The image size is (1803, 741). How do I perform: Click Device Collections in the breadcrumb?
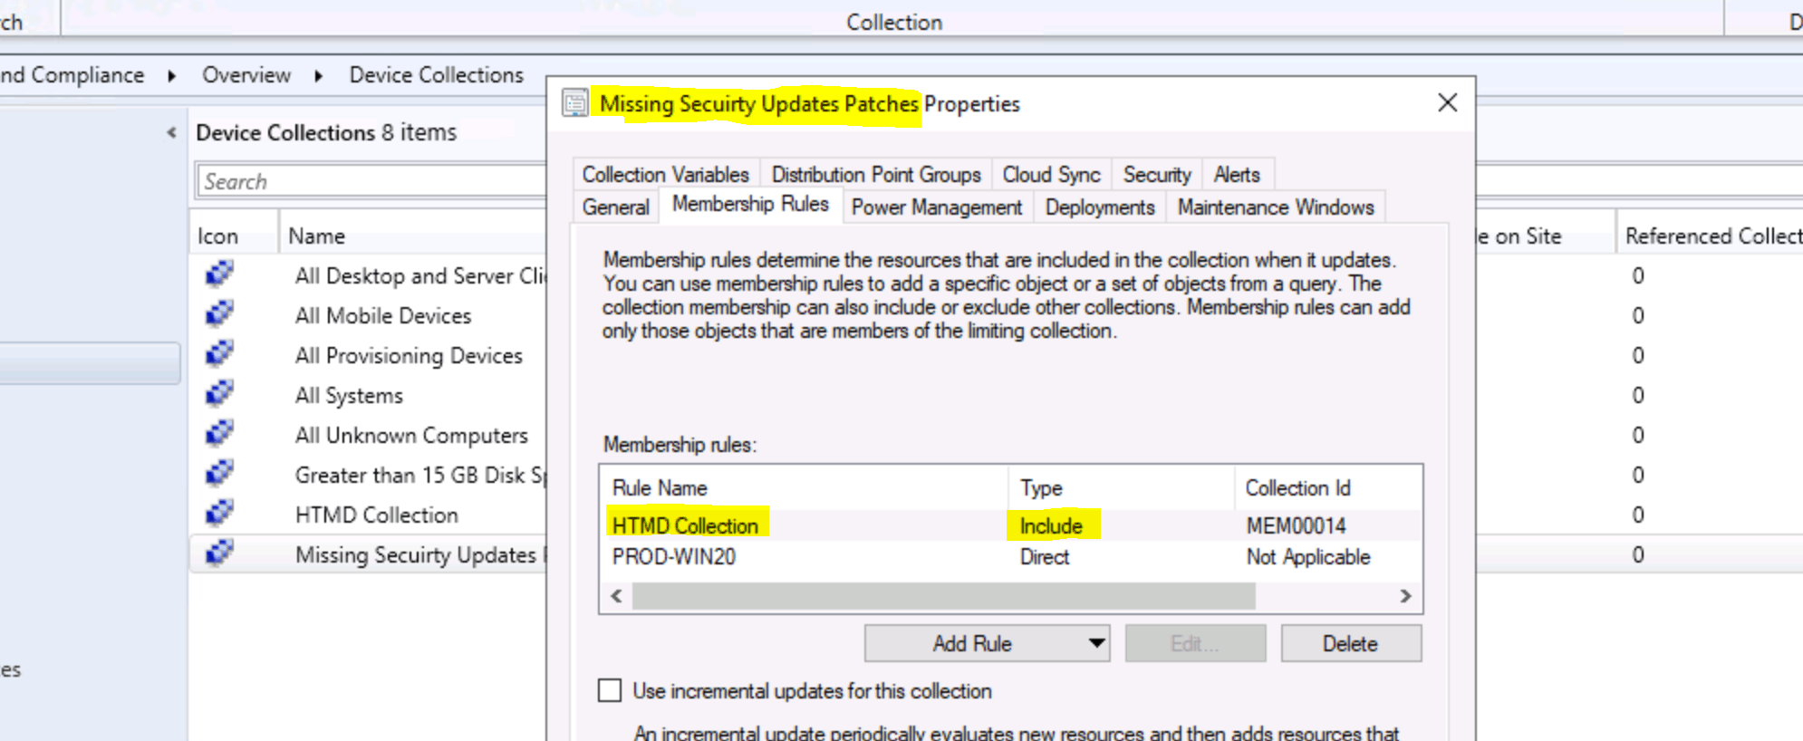point(437,75)
